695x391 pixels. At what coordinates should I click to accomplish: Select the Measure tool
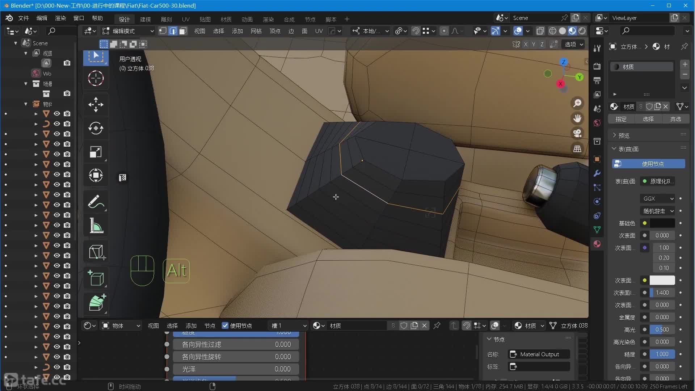pos(96,225)
